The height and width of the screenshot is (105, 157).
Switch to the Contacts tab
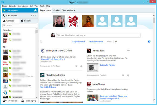tap(11, 21)
